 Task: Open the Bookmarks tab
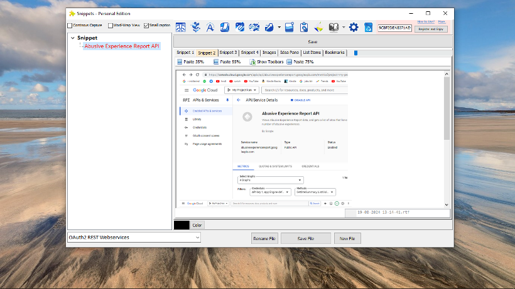coord(335,53)
